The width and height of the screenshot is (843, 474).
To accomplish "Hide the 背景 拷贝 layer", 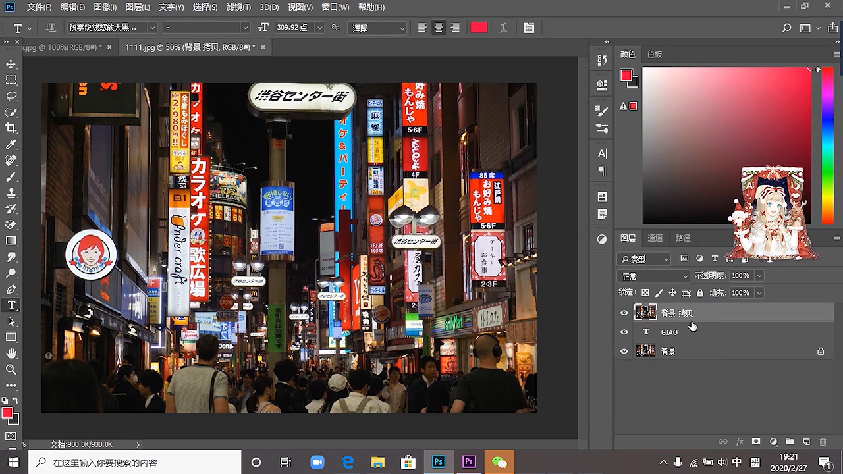I will (624, 313).
